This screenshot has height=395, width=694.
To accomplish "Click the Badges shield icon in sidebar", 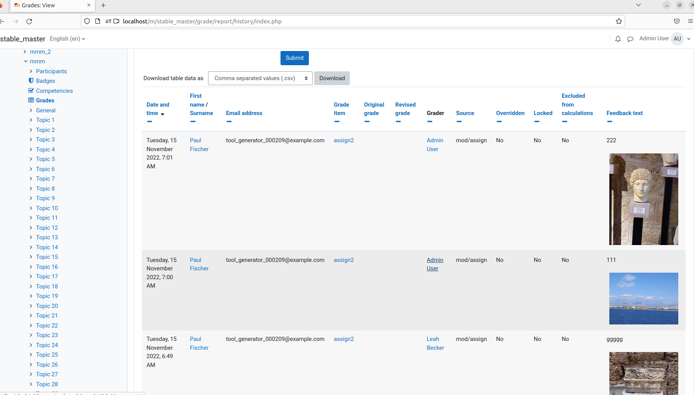I will point(31,81).
